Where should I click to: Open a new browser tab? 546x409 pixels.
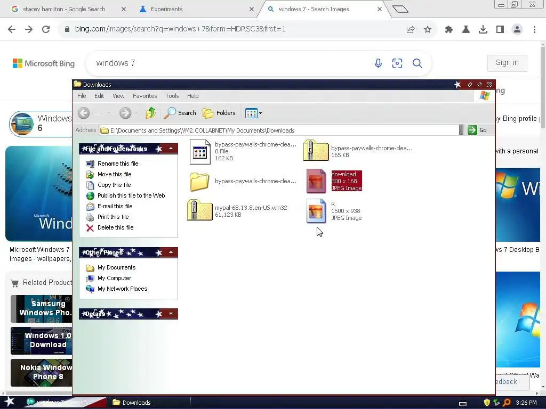400,9
